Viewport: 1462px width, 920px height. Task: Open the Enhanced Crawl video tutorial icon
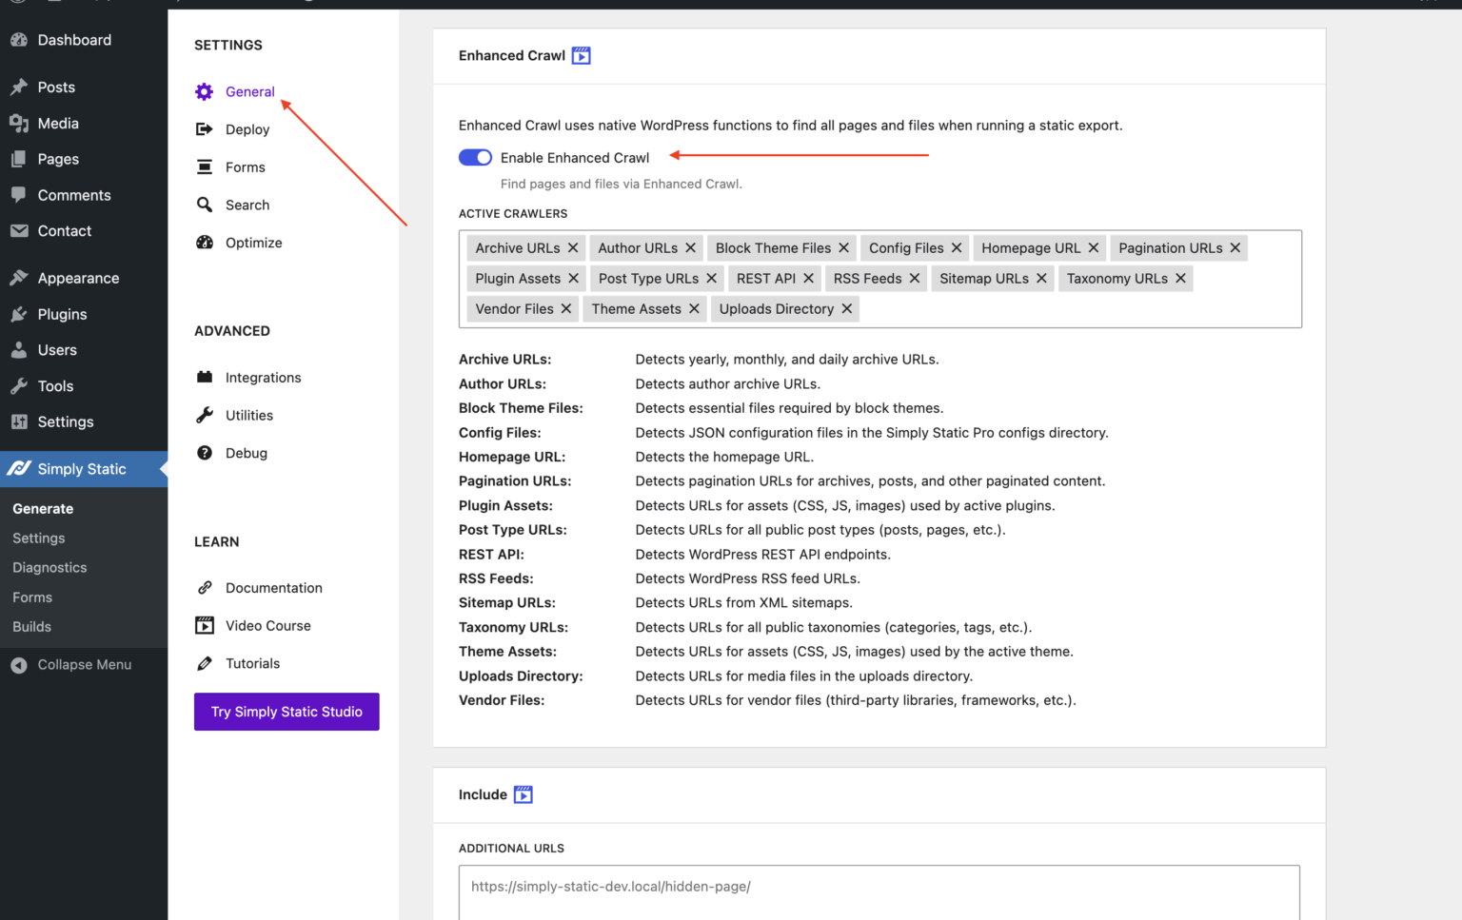[581, 55]
